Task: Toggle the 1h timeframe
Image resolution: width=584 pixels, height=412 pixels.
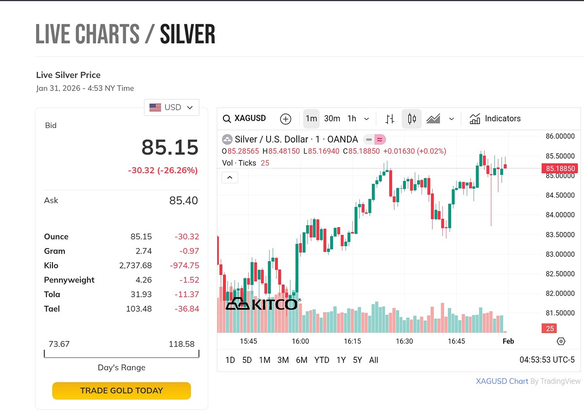Action: [352, 119]
